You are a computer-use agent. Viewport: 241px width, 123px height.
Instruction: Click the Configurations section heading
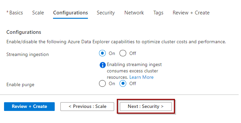point(24,32)
